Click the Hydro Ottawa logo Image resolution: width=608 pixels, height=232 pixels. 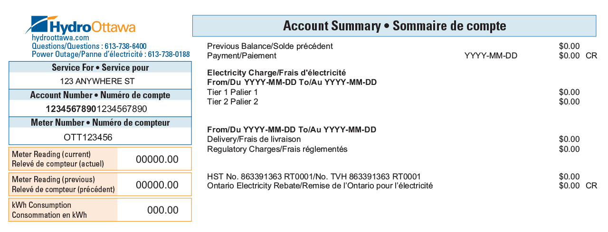(80, 24)
